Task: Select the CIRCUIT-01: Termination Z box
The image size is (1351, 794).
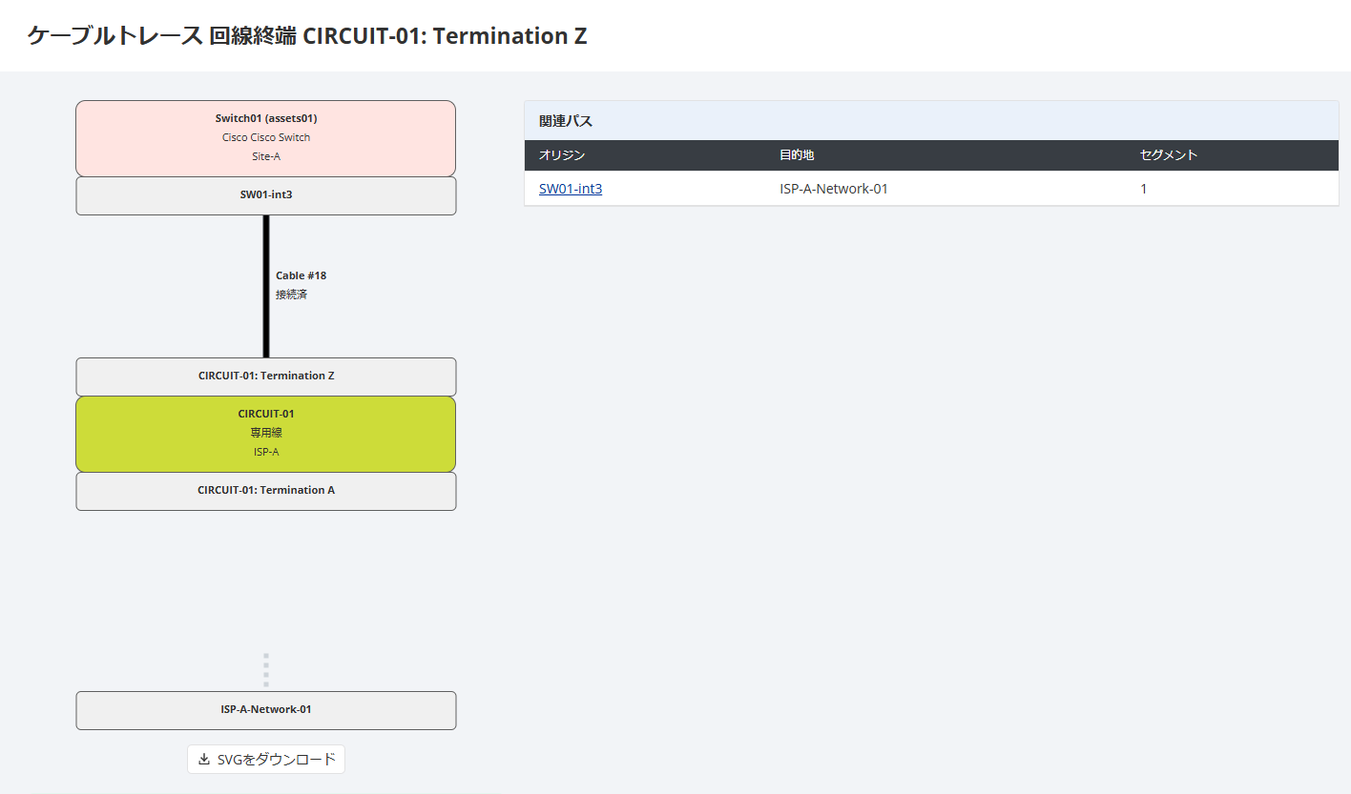Action: (x=266, y=377)
